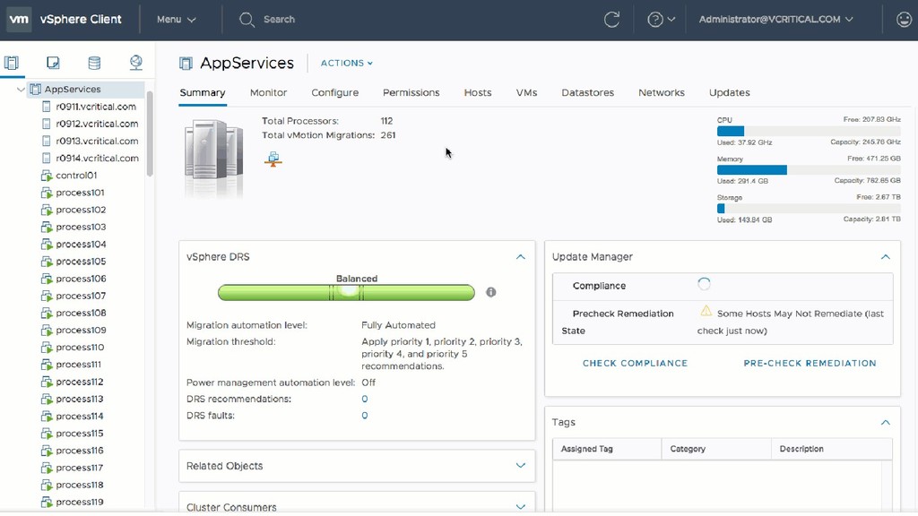This screenshot has height=516, width=918.
Task: Switch to the Permissions tab
Action: tap(411, 92)
